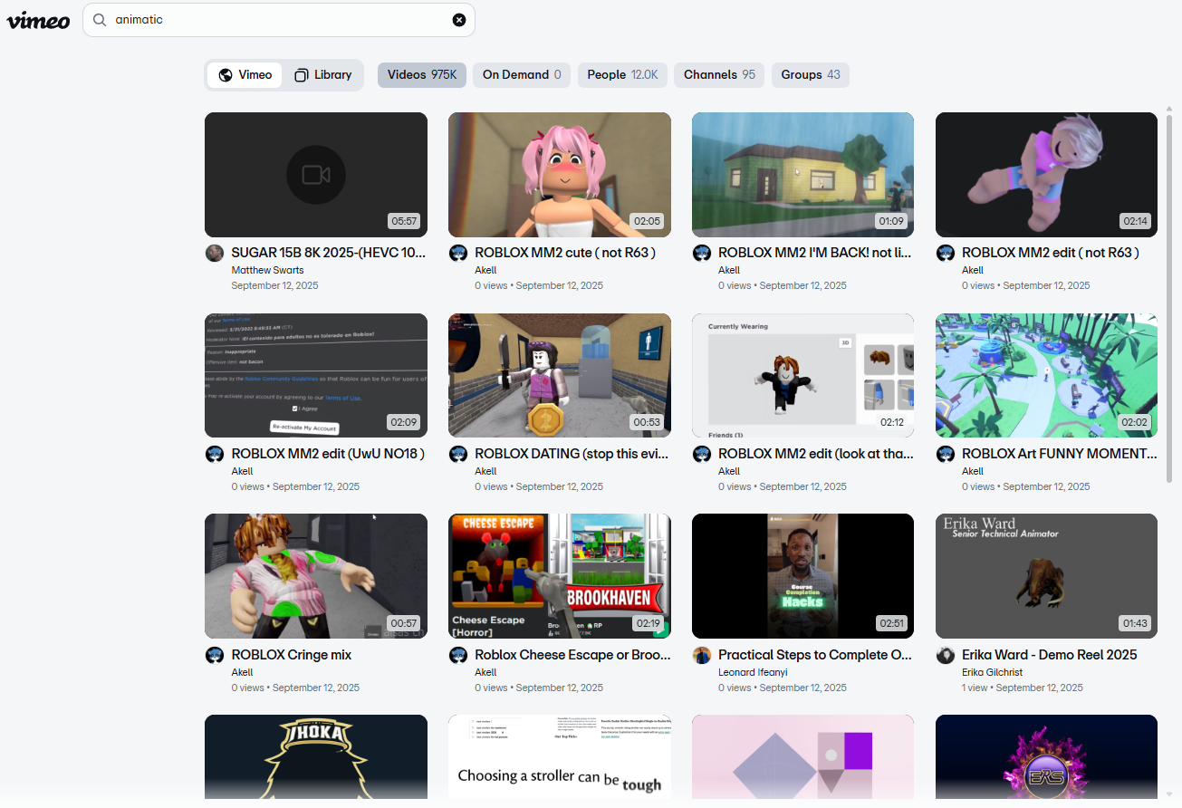
Task: Click the avatar beside ROBLOX MM2 cute
Action: click(458, 253)
